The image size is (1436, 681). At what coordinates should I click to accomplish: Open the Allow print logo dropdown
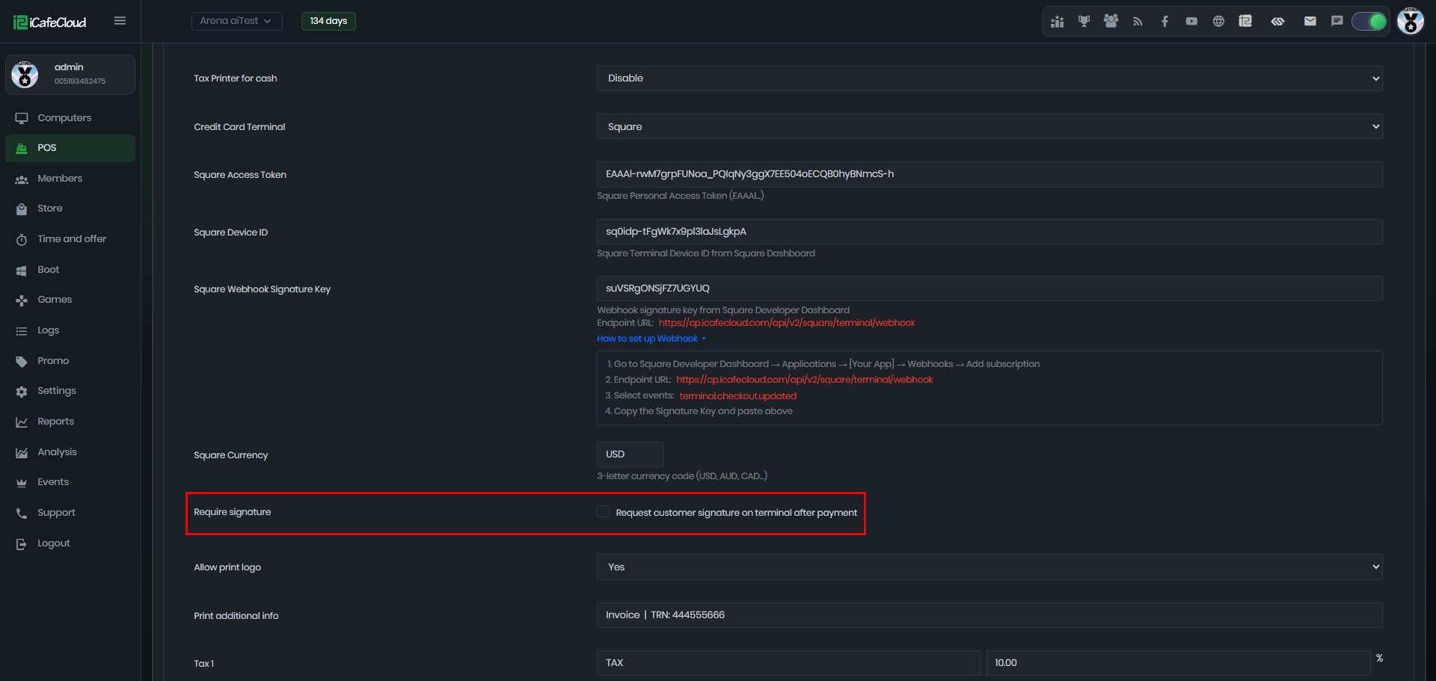[x=989, y=567]
